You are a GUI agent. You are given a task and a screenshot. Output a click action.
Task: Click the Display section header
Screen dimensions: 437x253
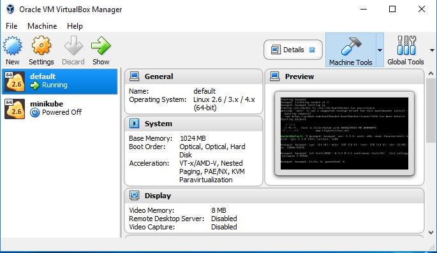point(274,196)
